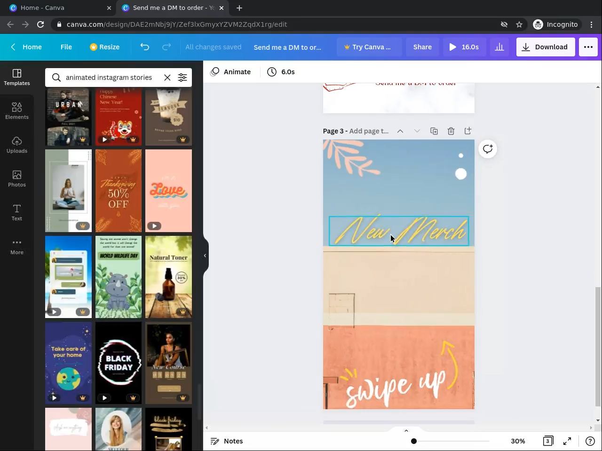Open the Help question mark
Screen dimensions: 602x451
[x=590, y=441]
